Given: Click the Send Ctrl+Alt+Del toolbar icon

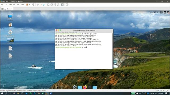Looking at the screenshot, I should point(33,4).
